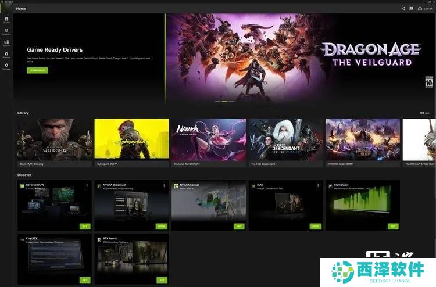436x287 pixels.
Task: Open Drivers in the left sidebar
Action: coord(6,20)
